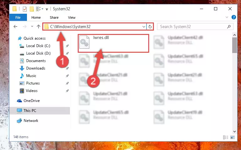Click the Properties icon in quick access toolbar
This screenshot has height=150, width=241.
click(24, 9)
